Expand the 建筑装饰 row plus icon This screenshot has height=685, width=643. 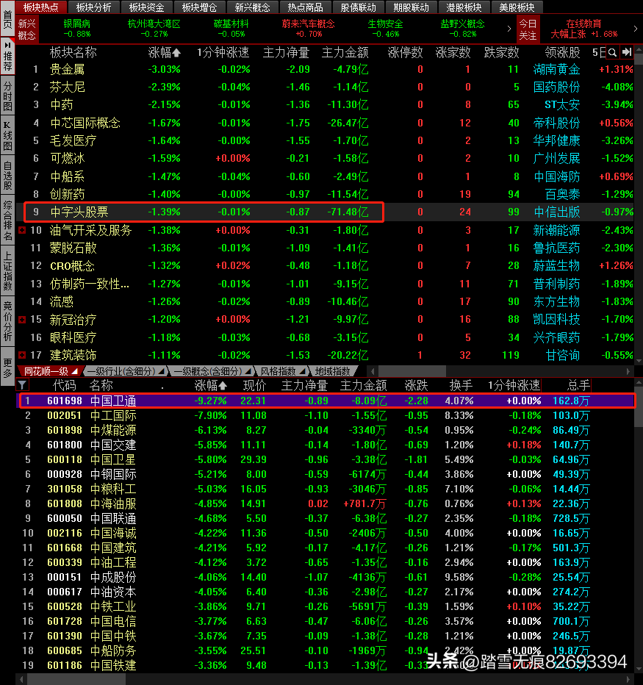22,355
